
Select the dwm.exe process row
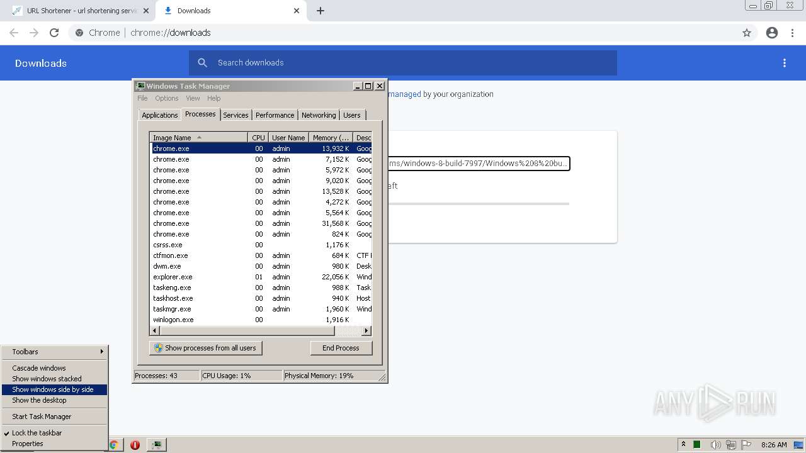[261, 266]
